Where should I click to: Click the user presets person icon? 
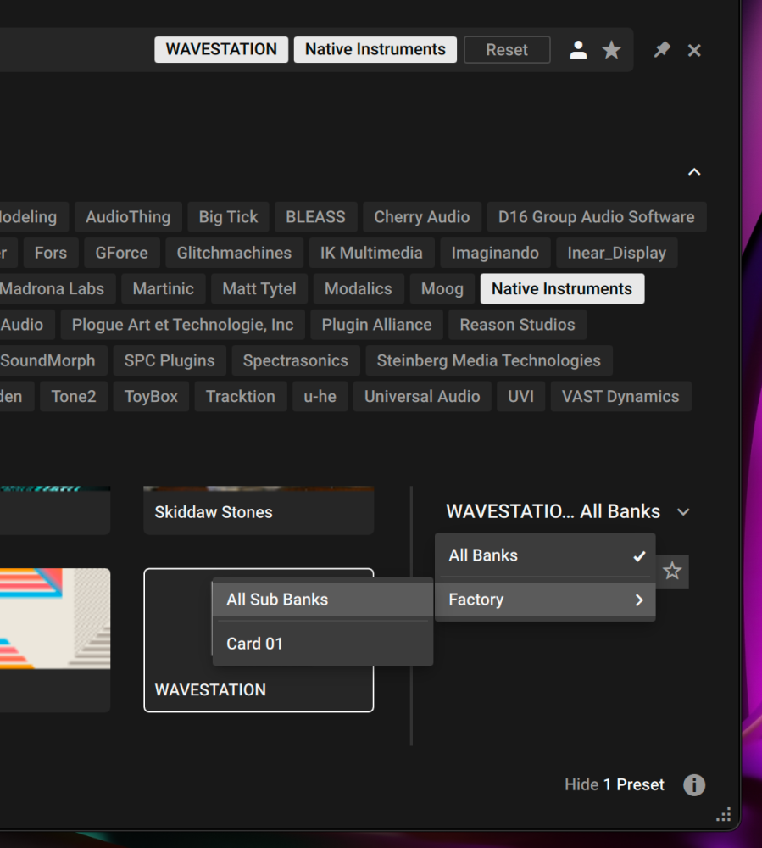point(578,50)
